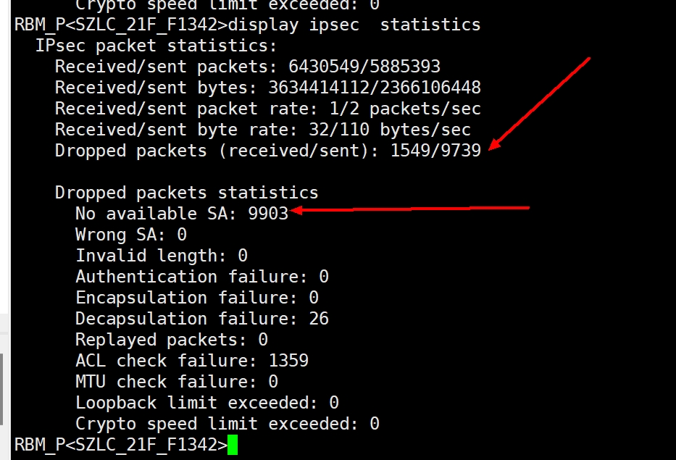Click the "MTU check failure: 0" line

[176, 382]
